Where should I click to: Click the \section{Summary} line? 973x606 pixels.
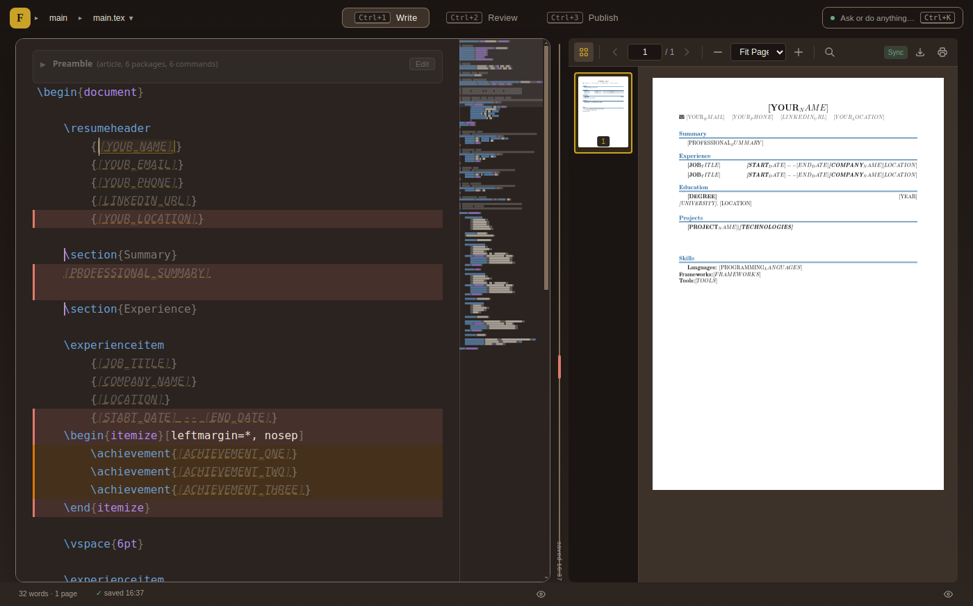[x=120, y=255]
